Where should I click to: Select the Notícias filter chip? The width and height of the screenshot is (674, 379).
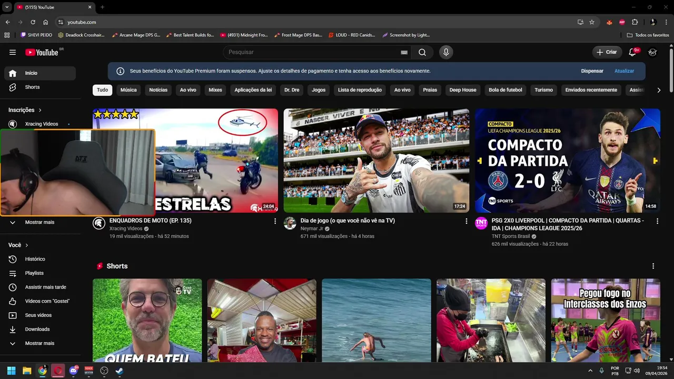pos(158,90)
